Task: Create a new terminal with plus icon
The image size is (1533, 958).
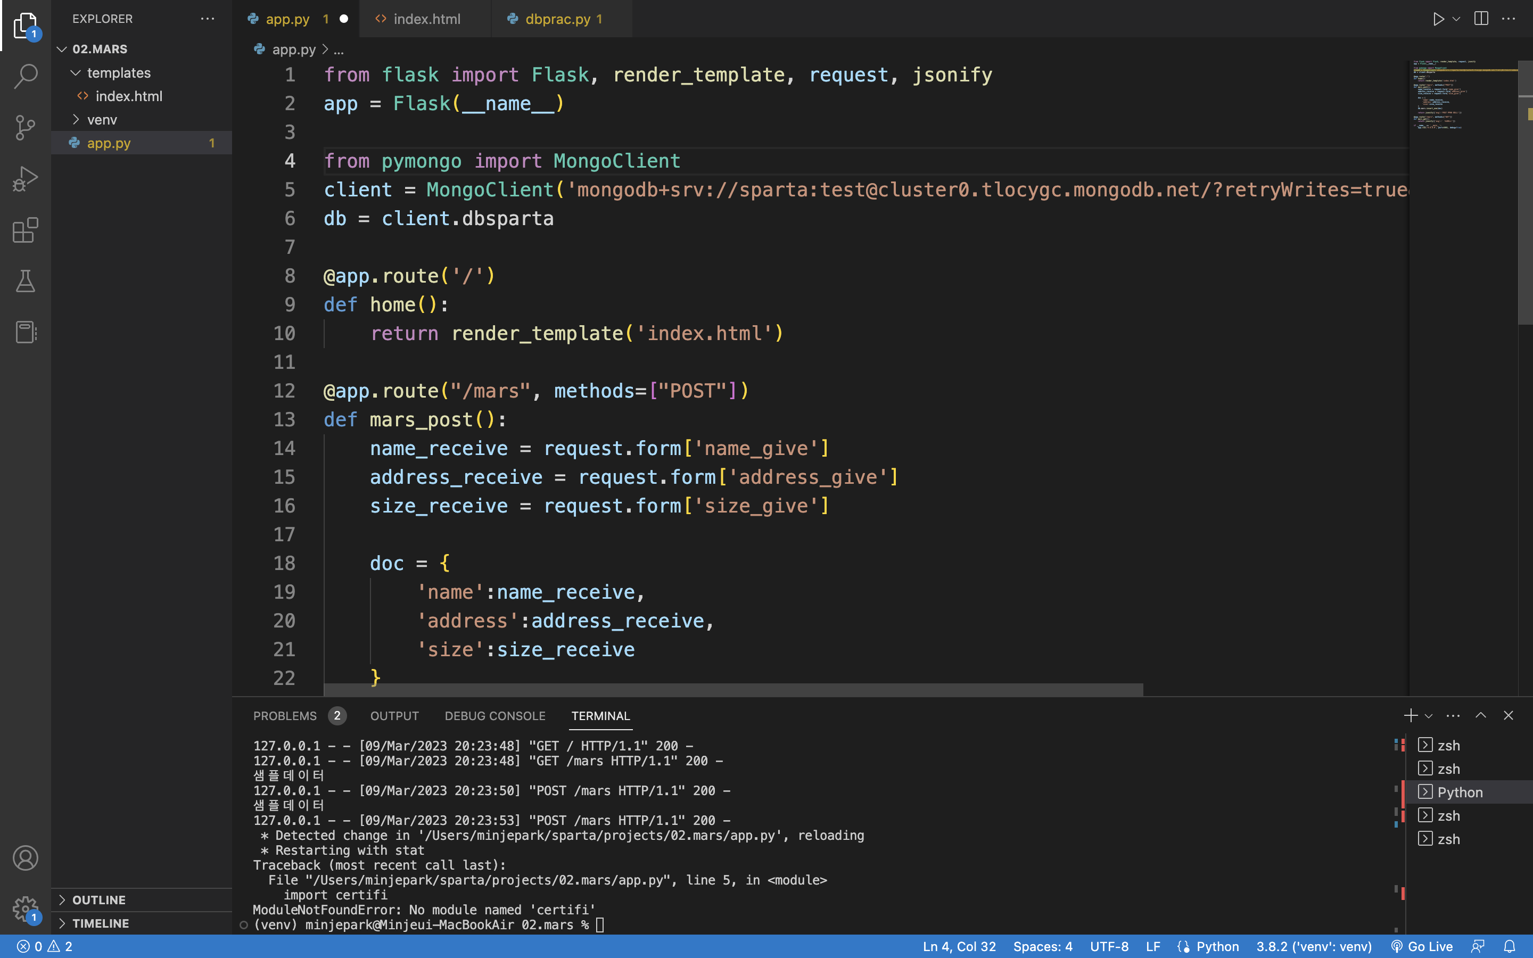Action: pos(1410,715)
